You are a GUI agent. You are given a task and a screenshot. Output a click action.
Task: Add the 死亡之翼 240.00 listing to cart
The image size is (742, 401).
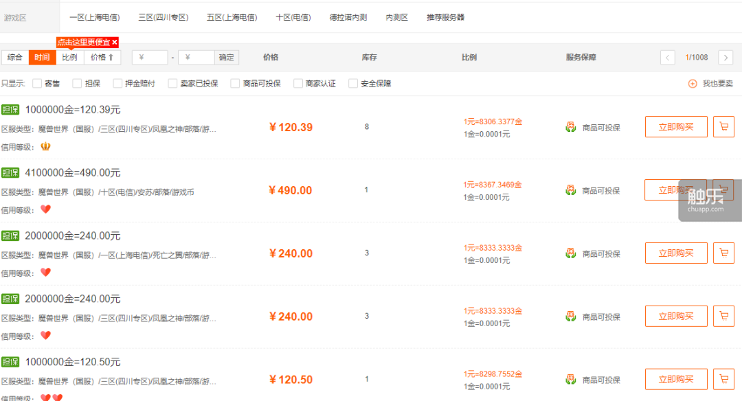(723, 253)
